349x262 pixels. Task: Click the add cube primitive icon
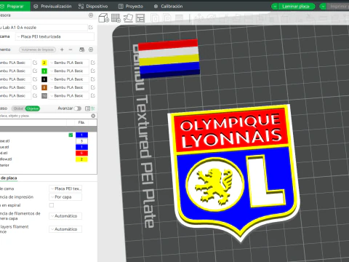pos(104,18)
